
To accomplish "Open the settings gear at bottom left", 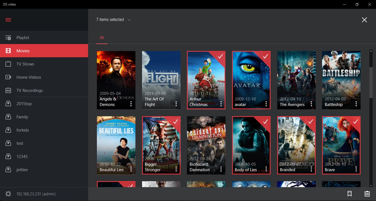I will point(8,194).
